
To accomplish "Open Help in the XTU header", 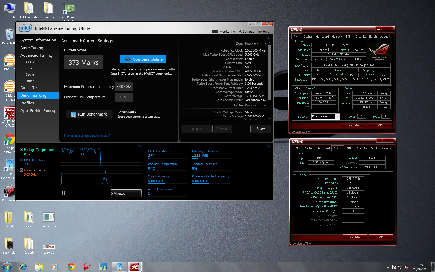I will tap(264, 32).
